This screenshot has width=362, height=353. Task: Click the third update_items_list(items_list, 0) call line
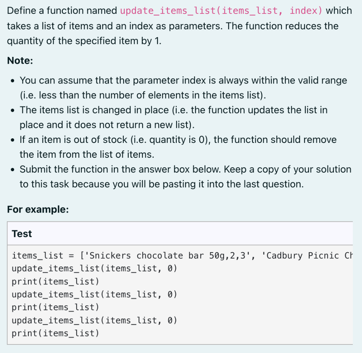point(94,320)
